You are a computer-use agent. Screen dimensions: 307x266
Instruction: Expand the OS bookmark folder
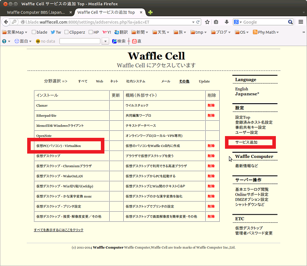coord(242,32)
